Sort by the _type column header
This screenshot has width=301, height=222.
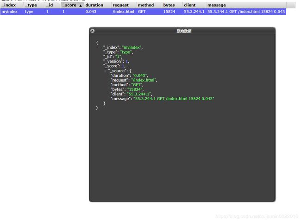tap(34, 5)
